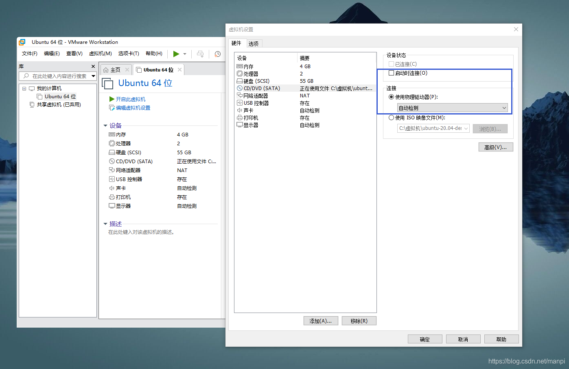The width and height of the screenshot is (569, 369).
Task: Close the 虚拟机设置 dialog
Action: click(x=516, y=29)
